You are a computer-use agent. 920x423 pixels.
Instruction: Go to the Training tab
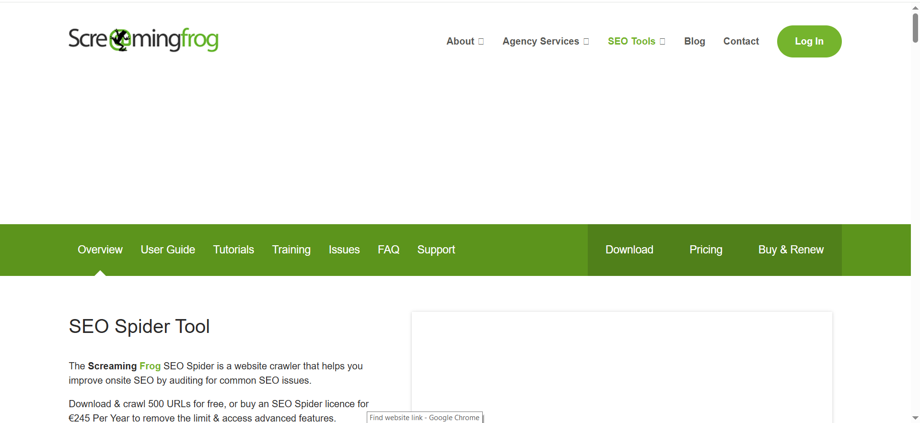(x=291, y=250)
